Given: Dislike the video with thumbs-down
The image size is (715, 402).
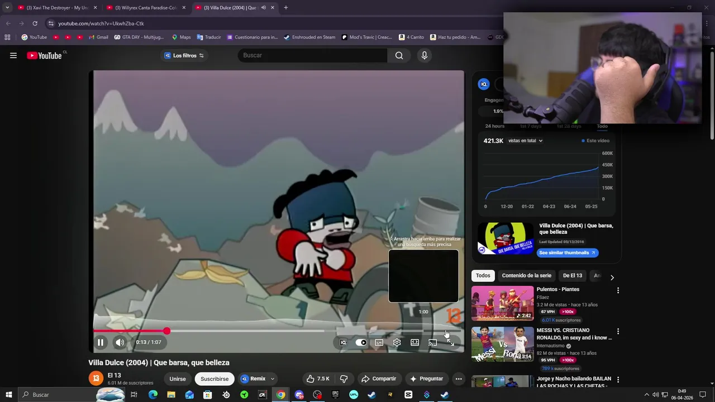Looking at the screenshot, I should [344, 379].
